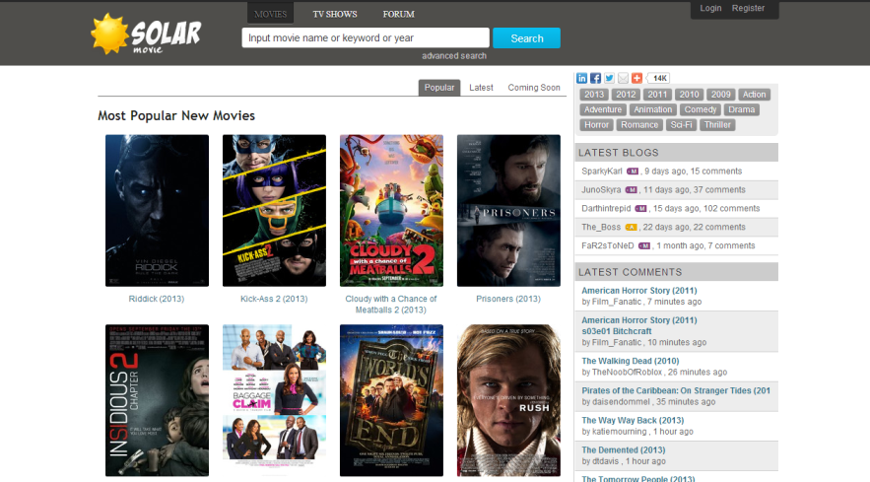This screenshot has width=870, height=482.
Task: Filter by the Adventure genre tag
Action: [x=603, y=110]
